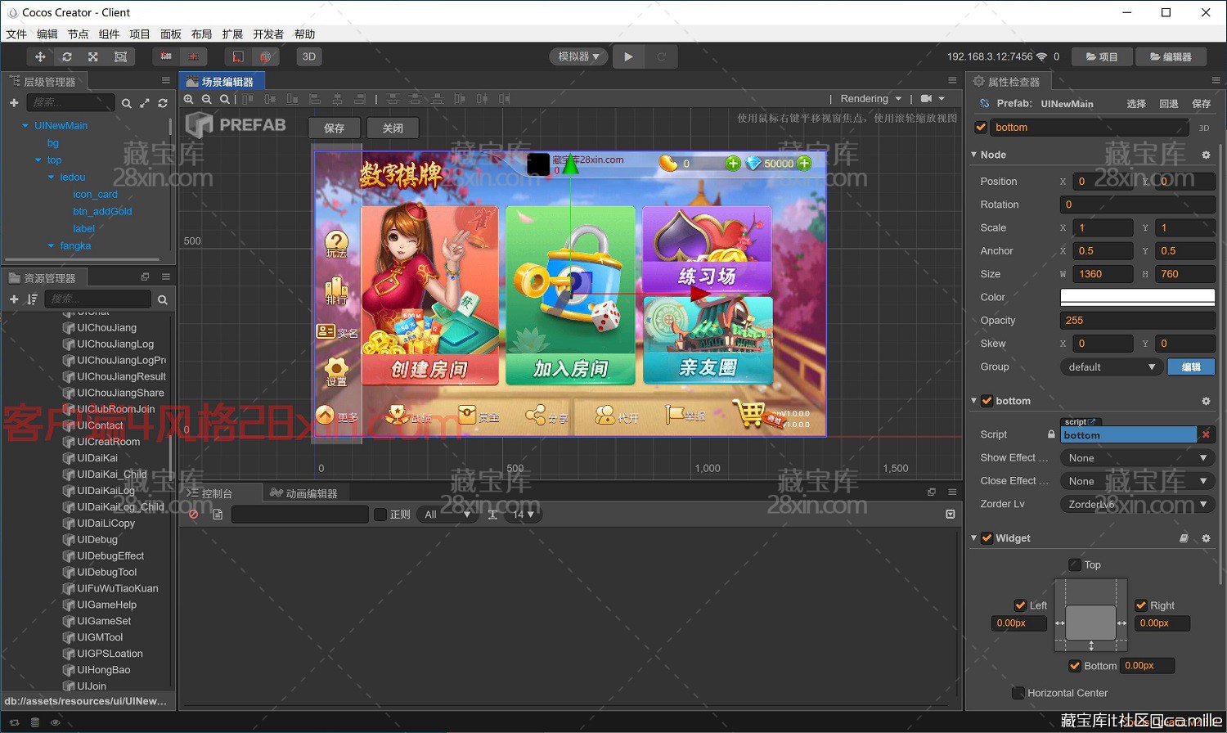The image size is (1227, 733).
Task: Click the Color white swatch
Action: pyautogui.click(x=1137, y=297)
